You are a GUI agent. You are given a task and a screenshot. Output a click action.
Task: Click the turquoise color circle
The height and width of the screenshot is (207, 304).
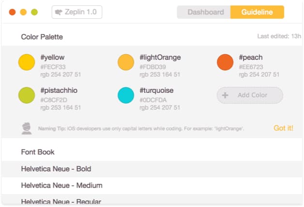126,95
